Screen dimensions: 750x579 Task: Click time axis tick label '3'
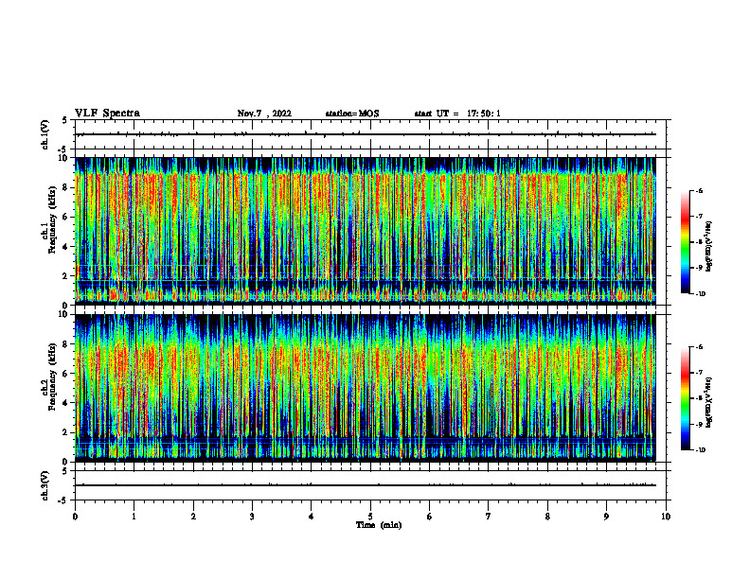tap(252, 517)
